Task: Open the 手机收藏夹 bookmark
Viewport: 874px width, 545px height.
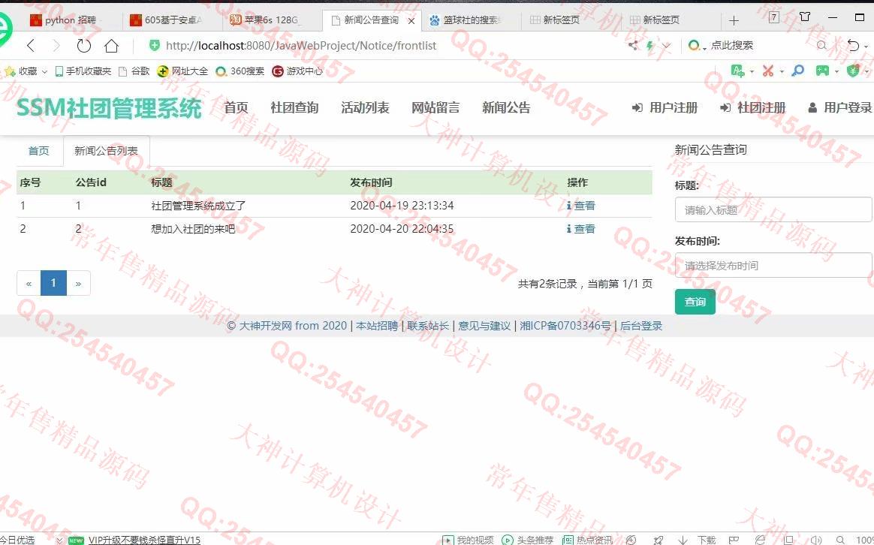Action: 83,71
